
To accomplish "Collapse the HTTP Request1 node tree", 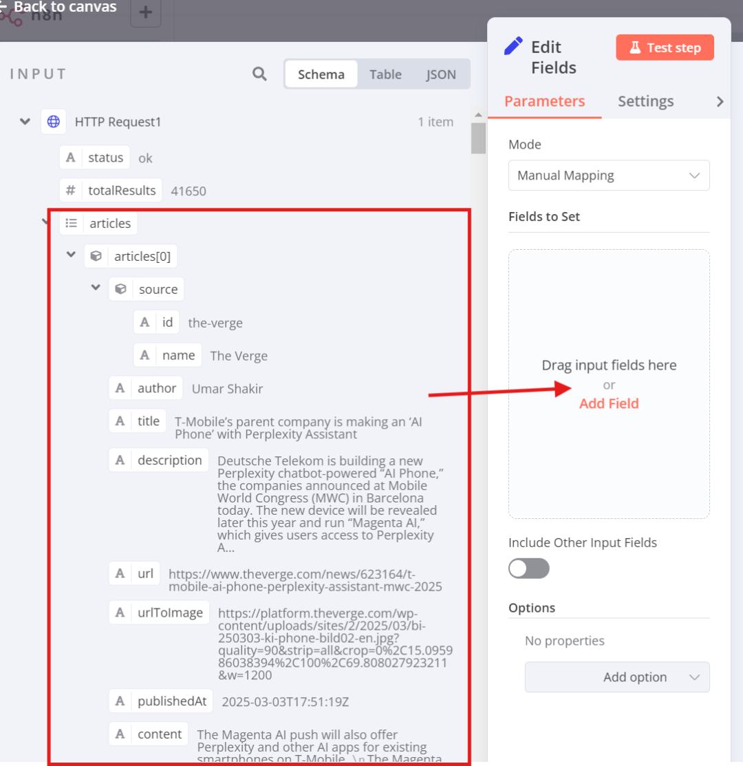I will tap(25, 121).
